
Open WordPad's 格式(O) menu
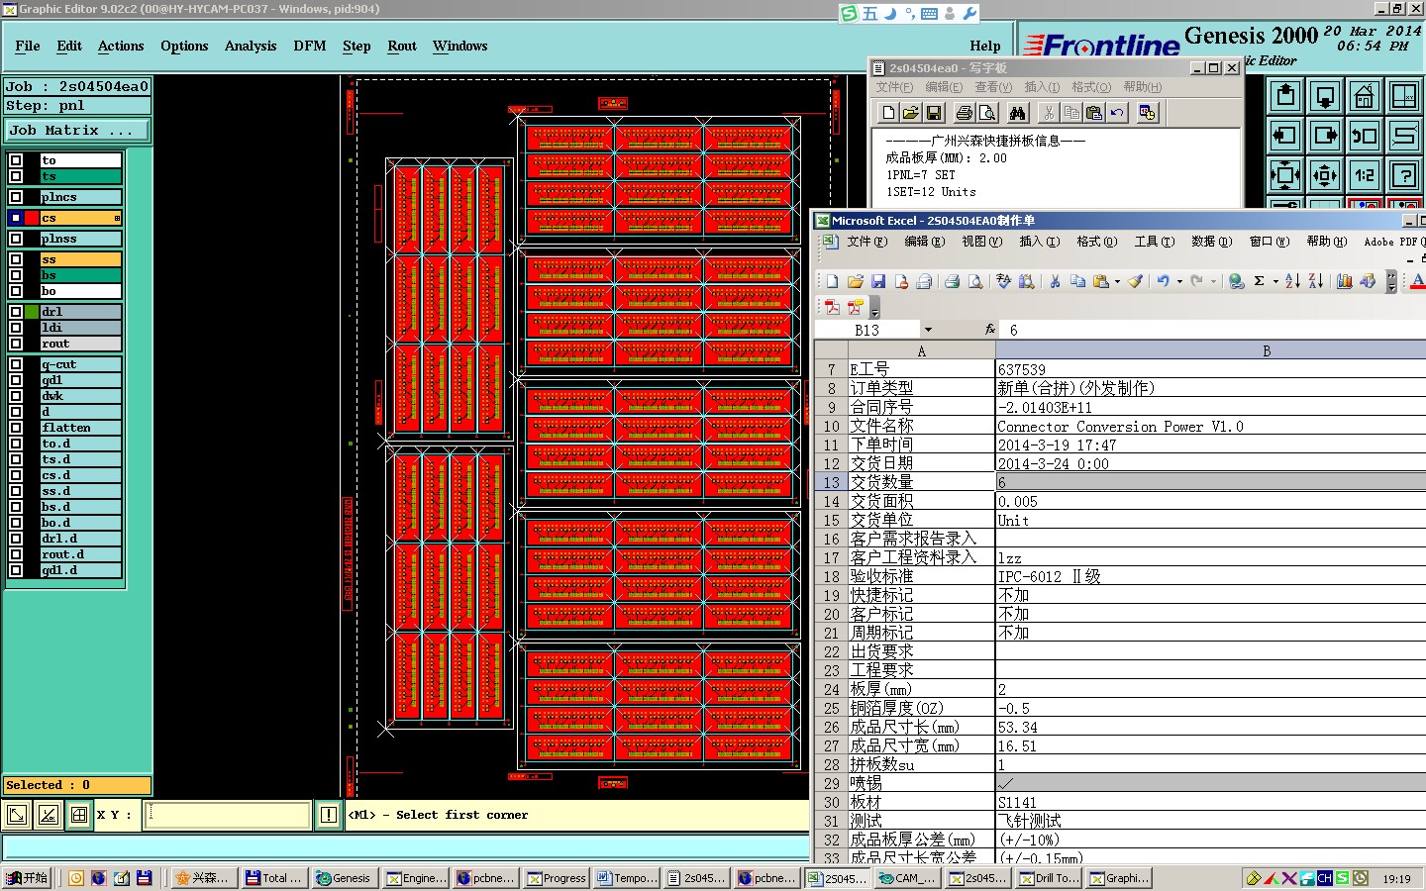click(1091, 87)
